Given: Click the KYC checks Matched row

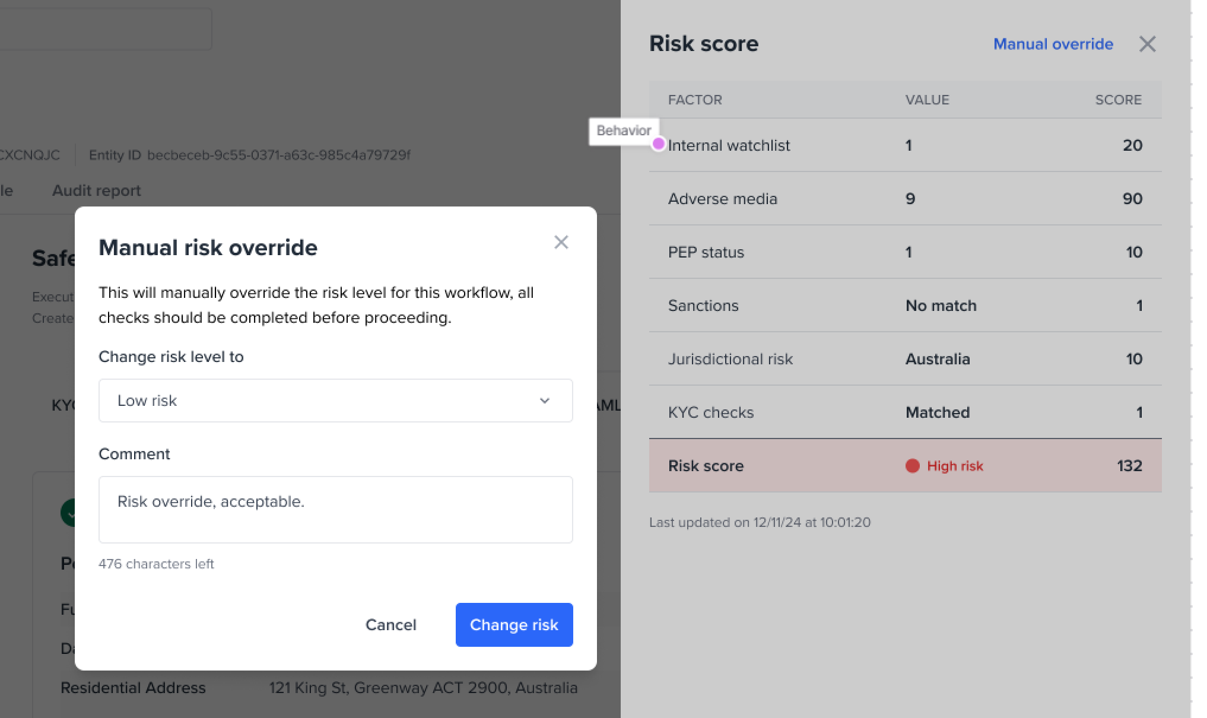Looking at the screenshot, I should tap(905, 412).
